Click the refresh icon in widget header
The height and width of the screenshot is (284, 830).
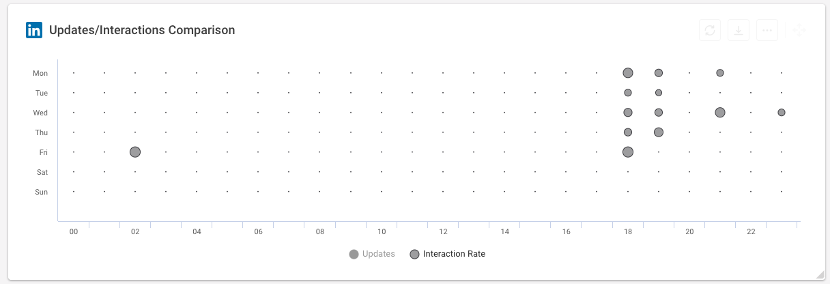[x=710, y=30]
